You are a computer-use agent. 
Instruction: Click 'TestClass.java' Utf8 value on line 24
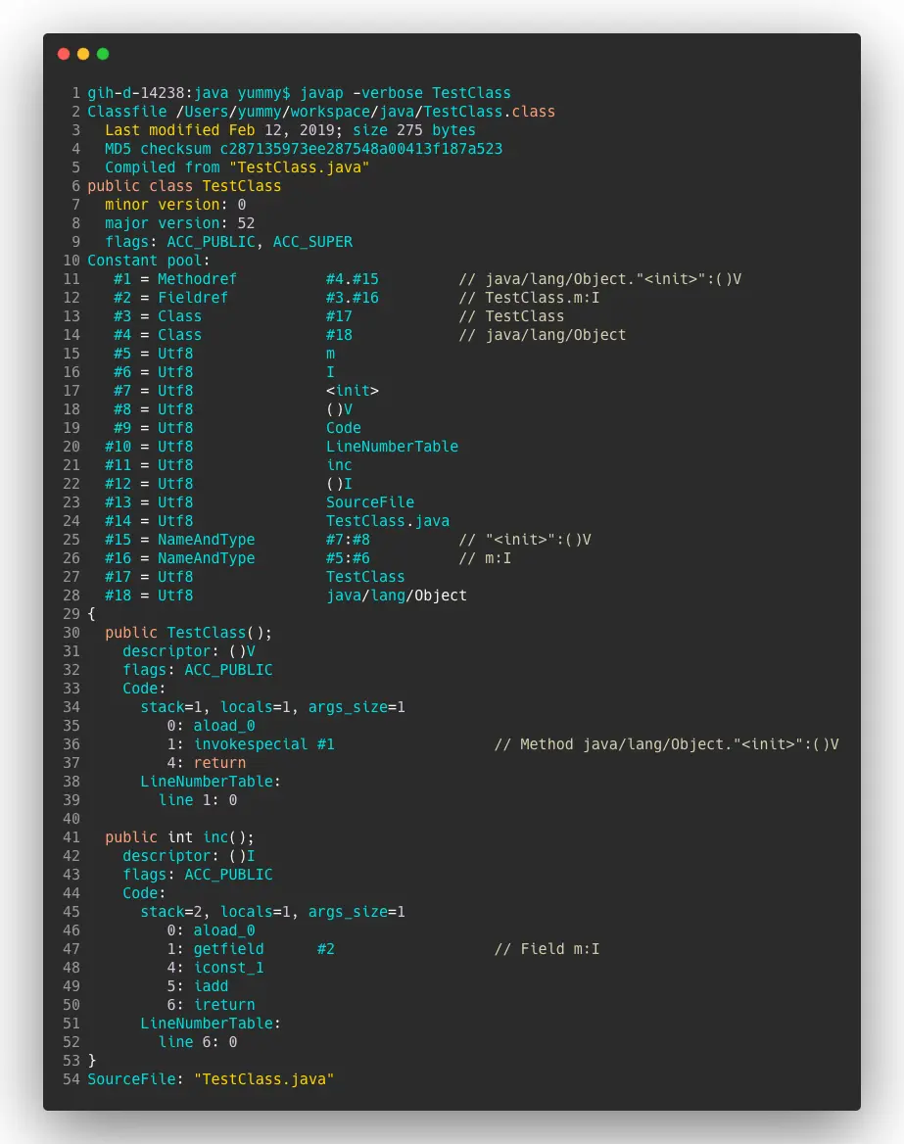[388, 521]
